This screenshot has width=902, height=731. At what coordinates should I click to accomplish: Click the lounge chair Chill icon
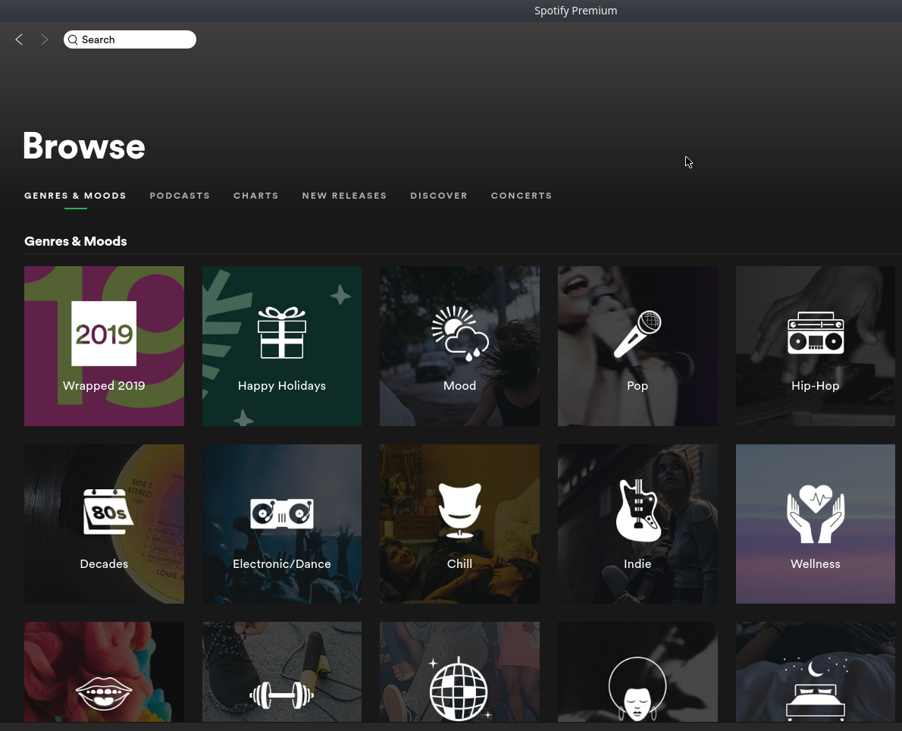click(459, 510)
